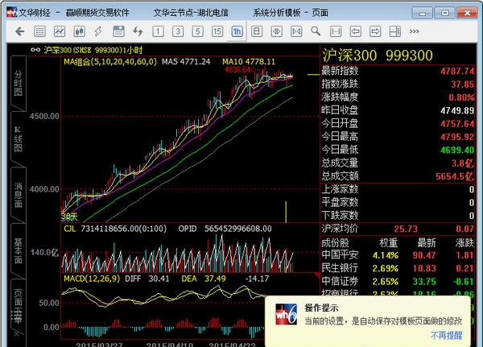Open the 分时图 side tab

pyautogui.click(x=19, y=83)
